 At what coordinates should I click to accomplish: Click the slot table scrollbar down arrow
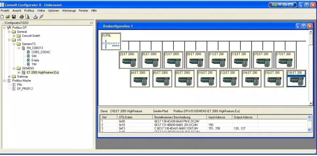tap(309, 129)
